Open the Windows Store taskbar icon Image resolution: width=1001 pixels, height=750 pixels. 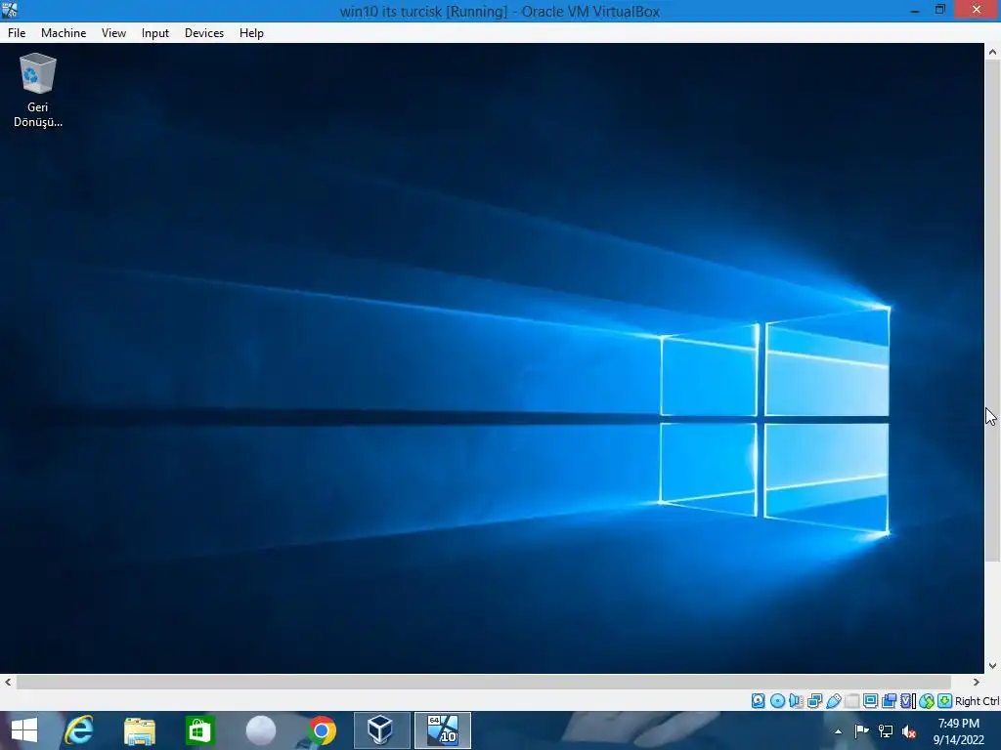tap(199, 730)
